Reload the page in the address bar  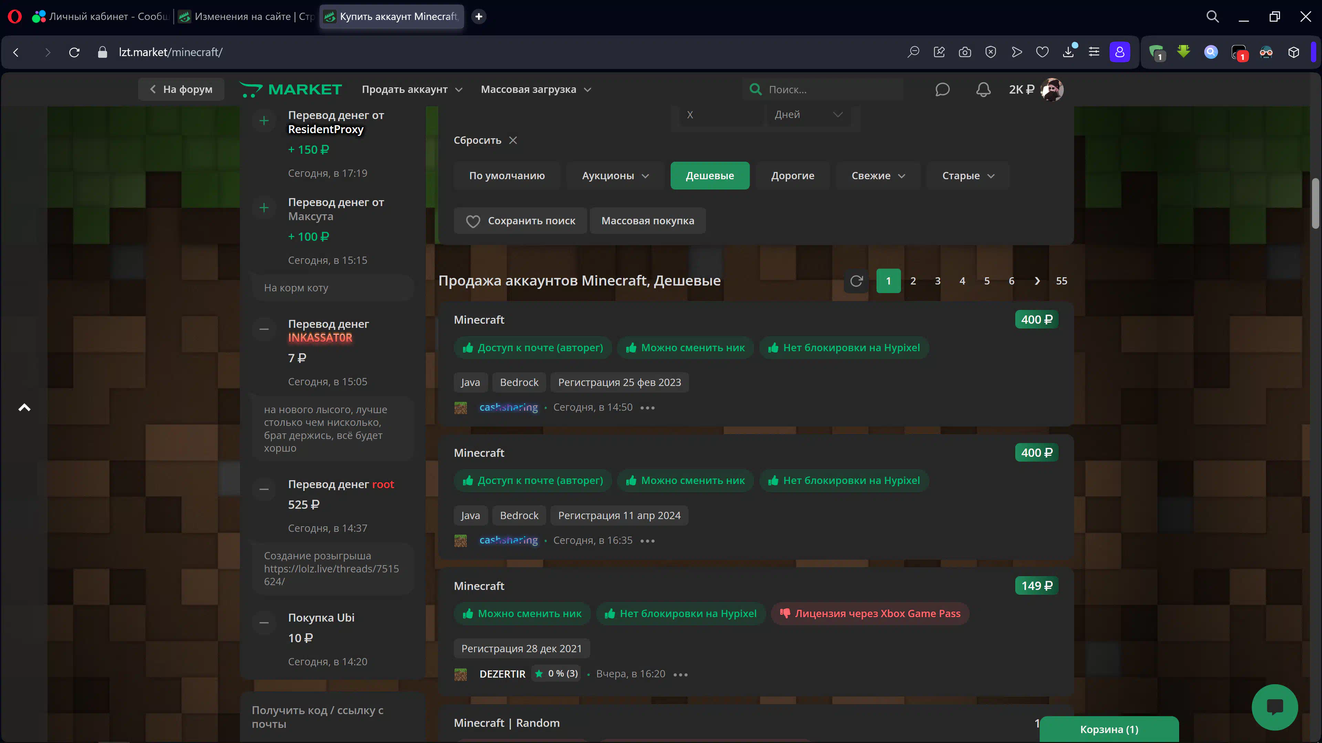(74, 52)
